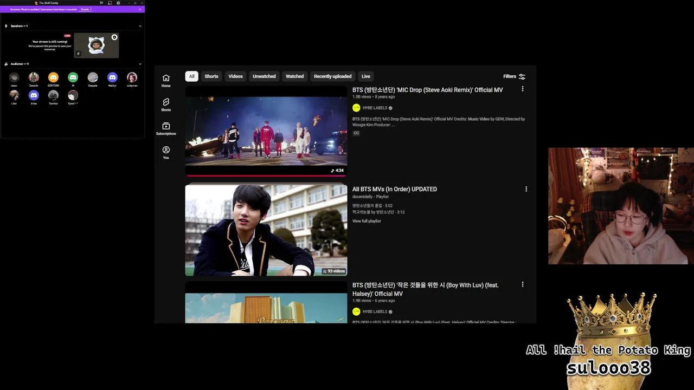
Task: Select the Live filter chip
Action: pyautogui.click(x=366, y=76)
